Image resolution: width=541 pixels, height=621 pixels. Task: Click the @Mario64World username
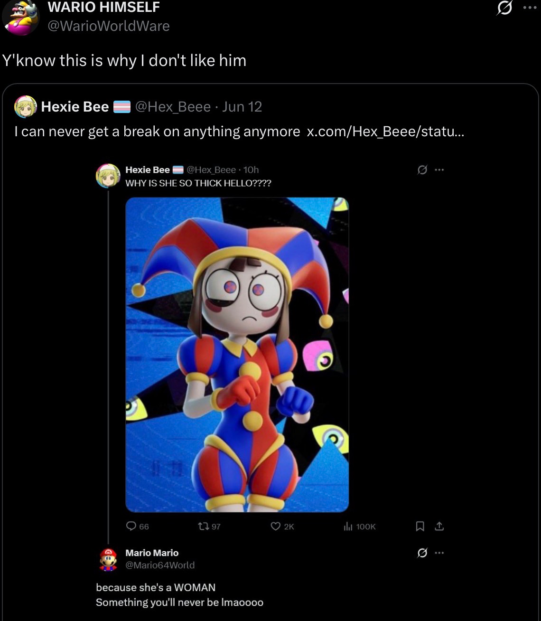coord(160,565)
